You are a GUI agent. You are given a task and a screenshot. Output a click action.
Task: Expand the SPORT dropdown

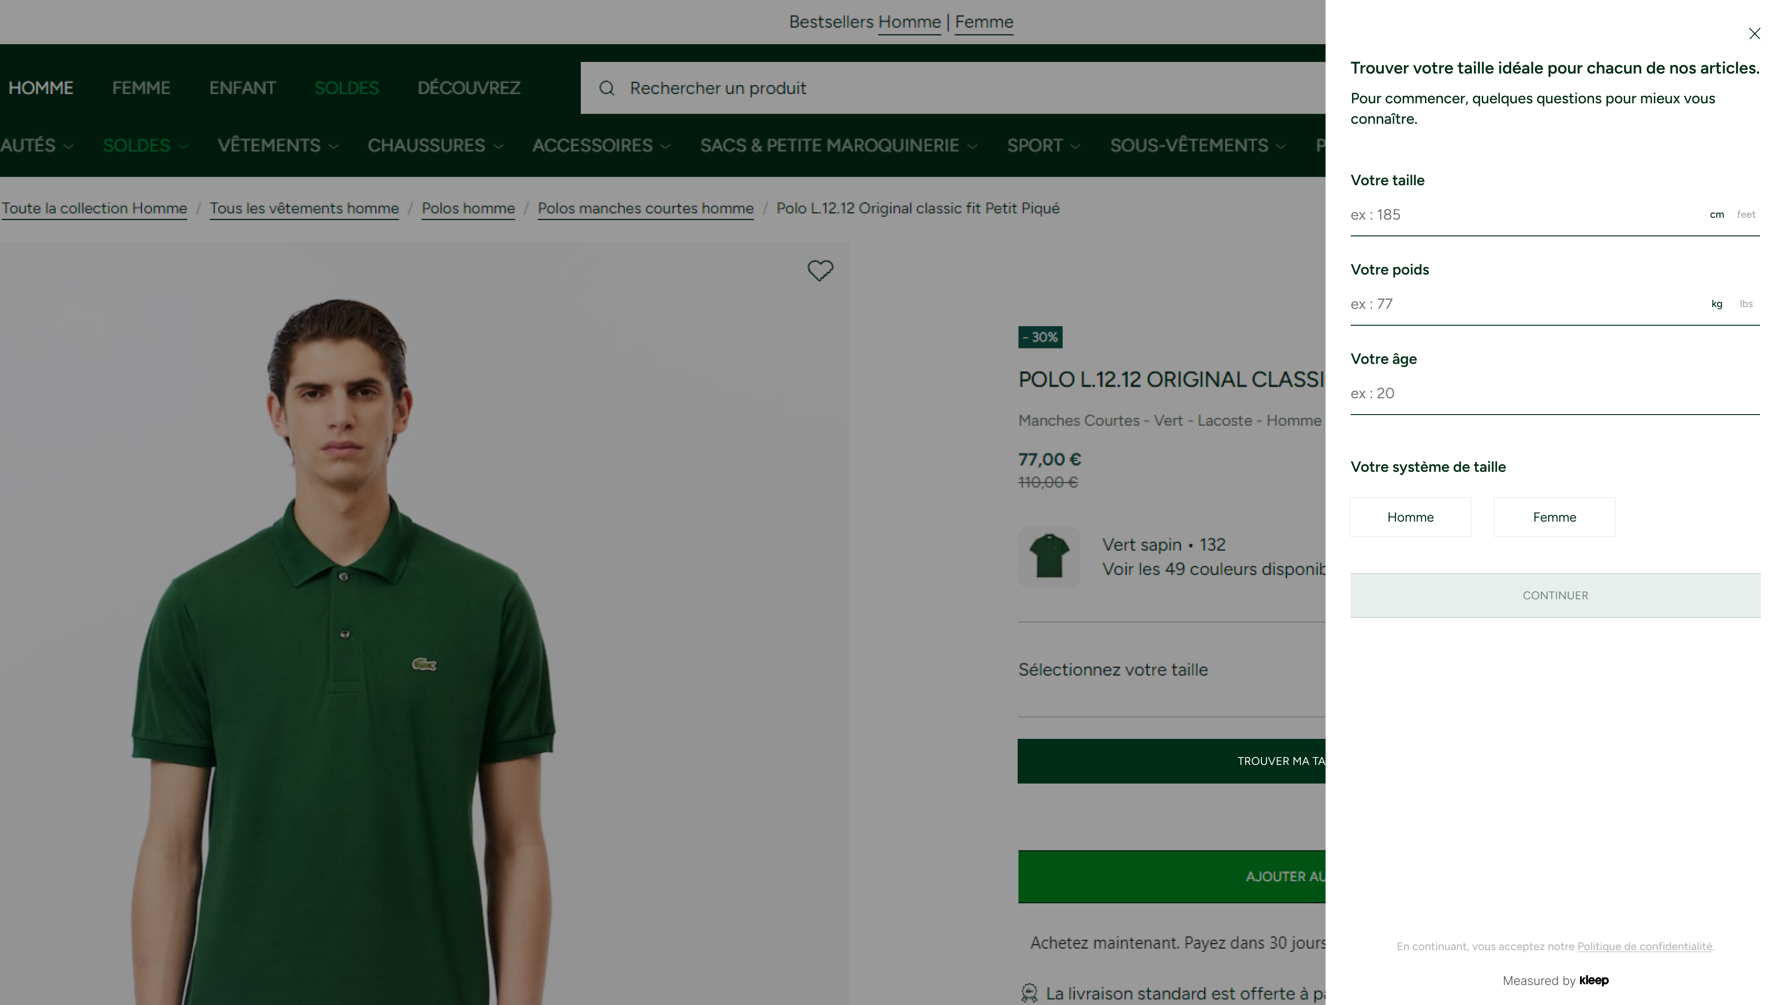coord(1043,146)
